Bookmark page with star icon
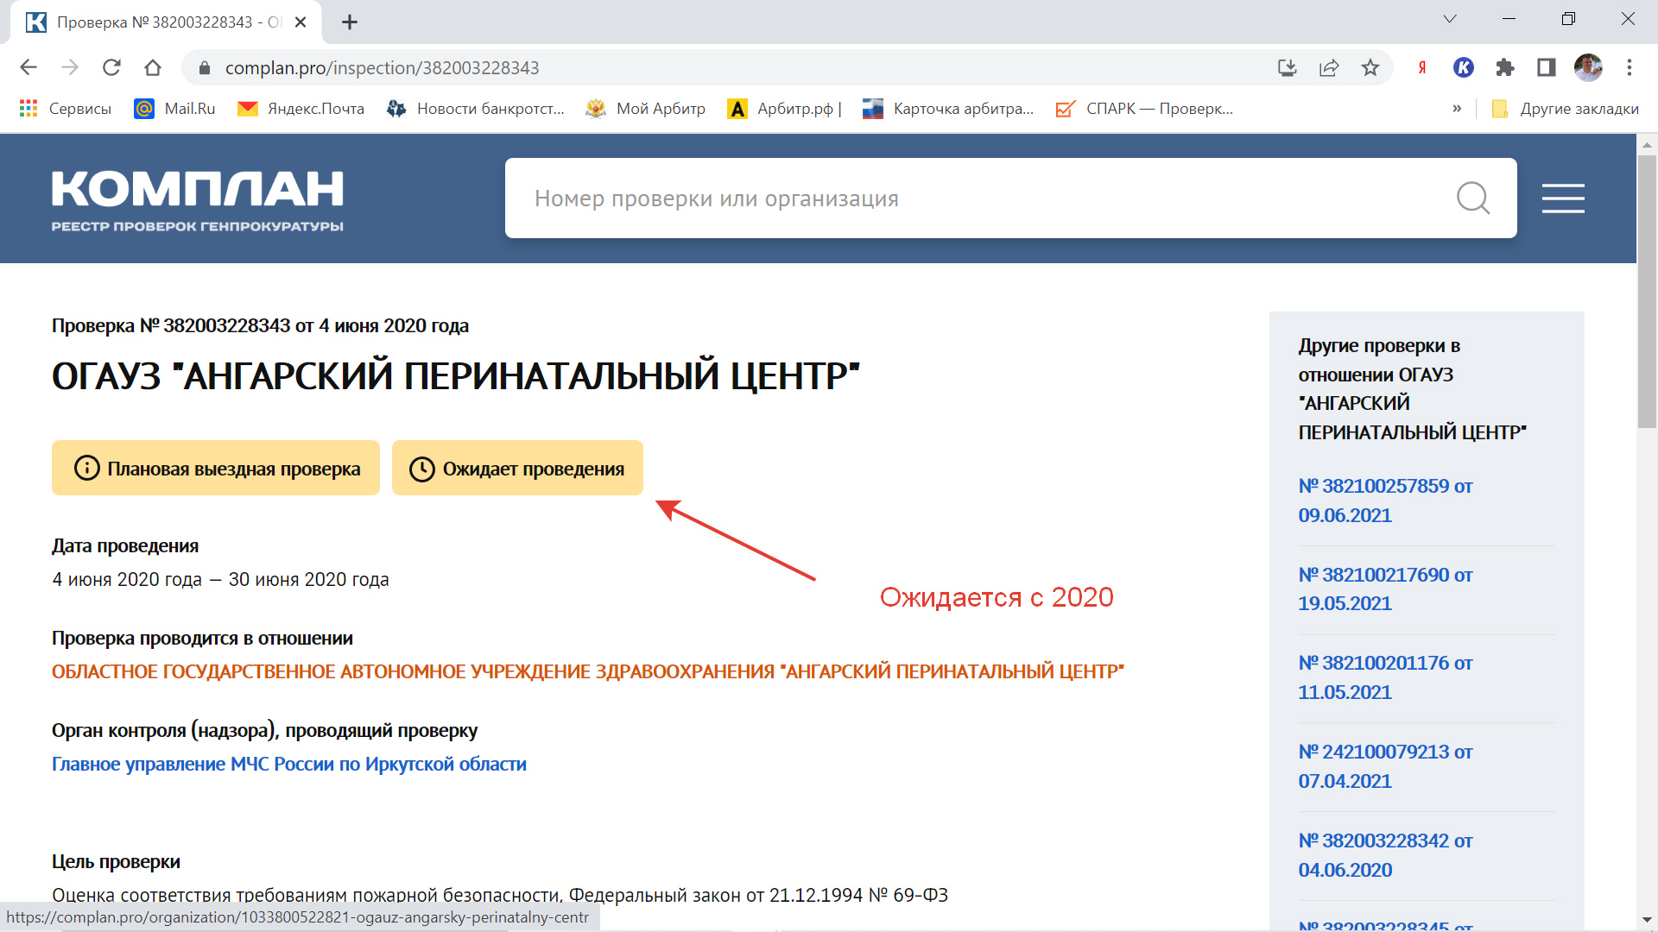 pyautogui.click(x=1370, y=67)
